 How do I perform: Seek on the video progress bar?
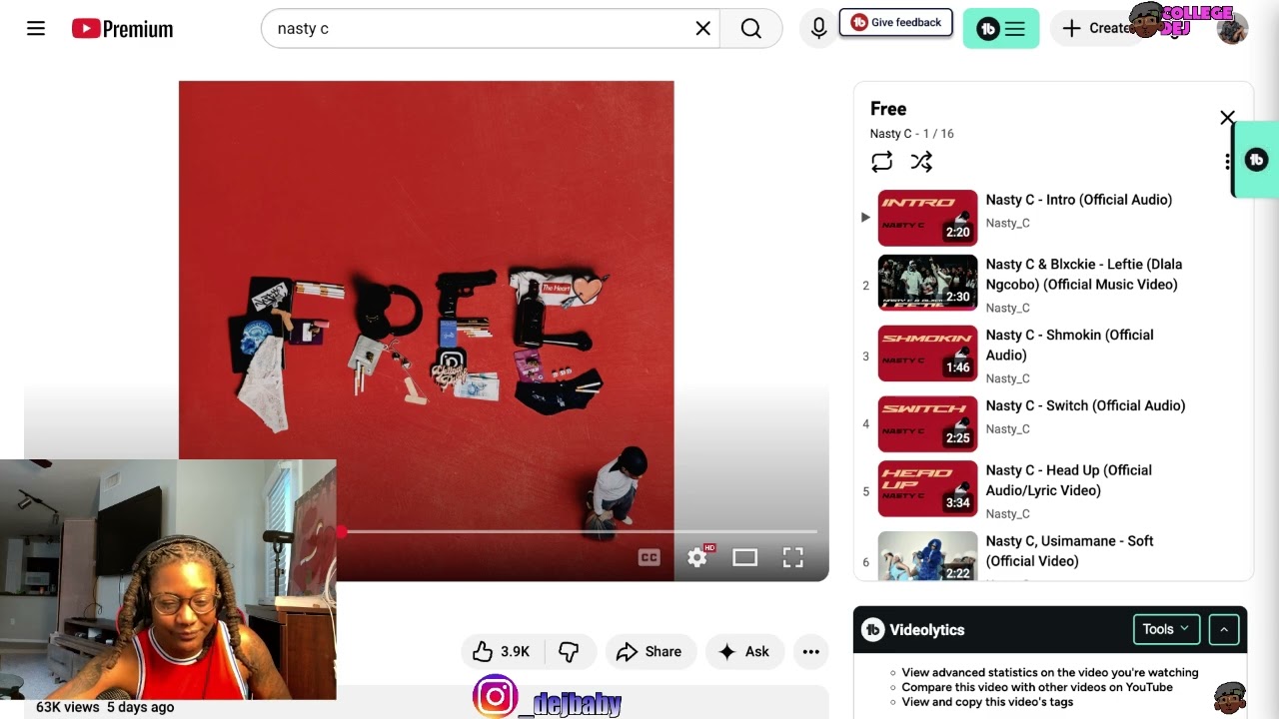(578, 532)
